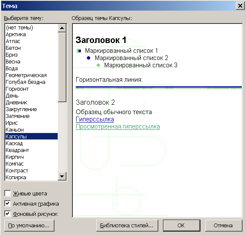Click the square bullet icon of list 1
246x235 pixels.
[x=79, y=51]
